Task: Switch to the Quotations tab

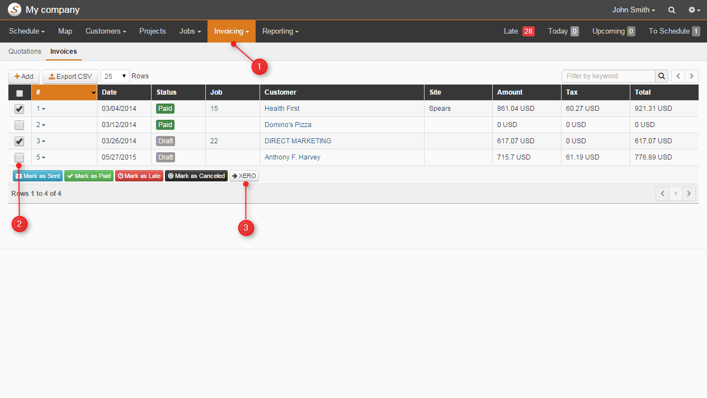Action: click(25, 51)
